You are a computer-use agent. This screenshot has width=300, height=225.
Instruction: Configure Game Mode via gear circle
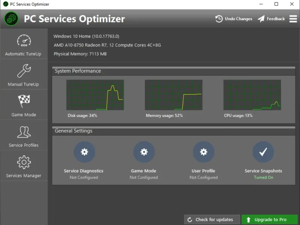(144, 152)
